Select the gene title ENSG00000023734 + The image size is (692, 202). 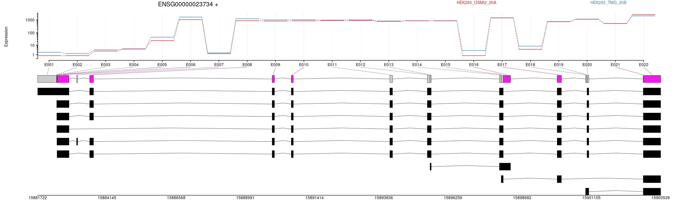tap(188, 4)
